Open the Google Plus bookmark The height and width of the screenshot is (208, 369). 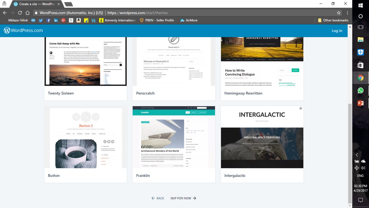[x=63, y=21]
